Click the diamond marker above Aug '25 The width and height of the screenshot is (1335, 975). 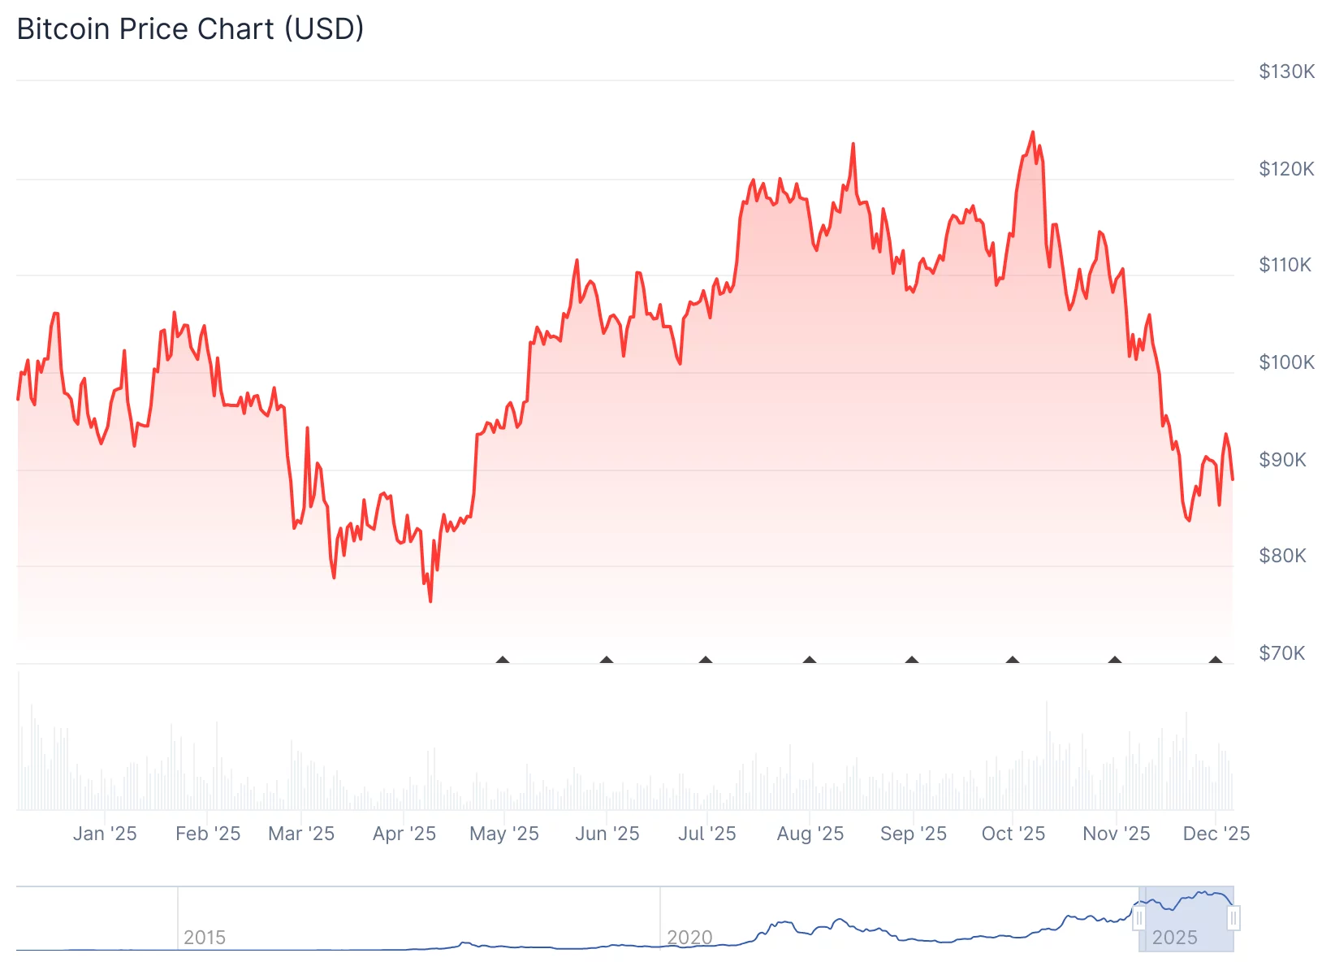[x=809, y=660]
